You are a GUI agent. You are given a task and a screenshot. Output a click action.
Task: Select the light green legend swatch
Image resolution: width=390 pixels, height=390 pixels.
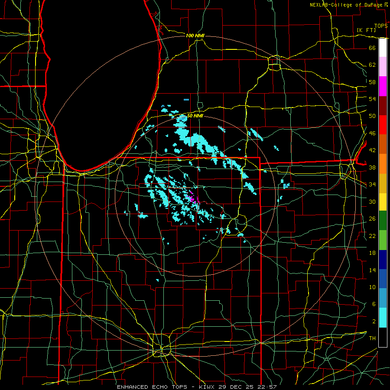click(383, 240)
